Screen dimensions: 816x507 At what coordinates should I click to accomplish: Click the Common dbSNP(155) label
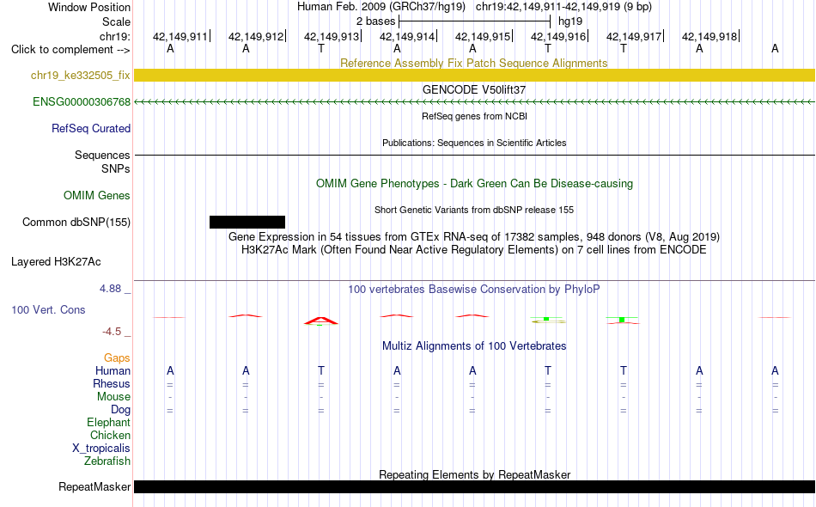76,223
